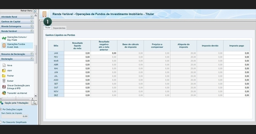Switch to the Titular tab
The width and height of the screenshot is (256, 134).
[47, 28]
